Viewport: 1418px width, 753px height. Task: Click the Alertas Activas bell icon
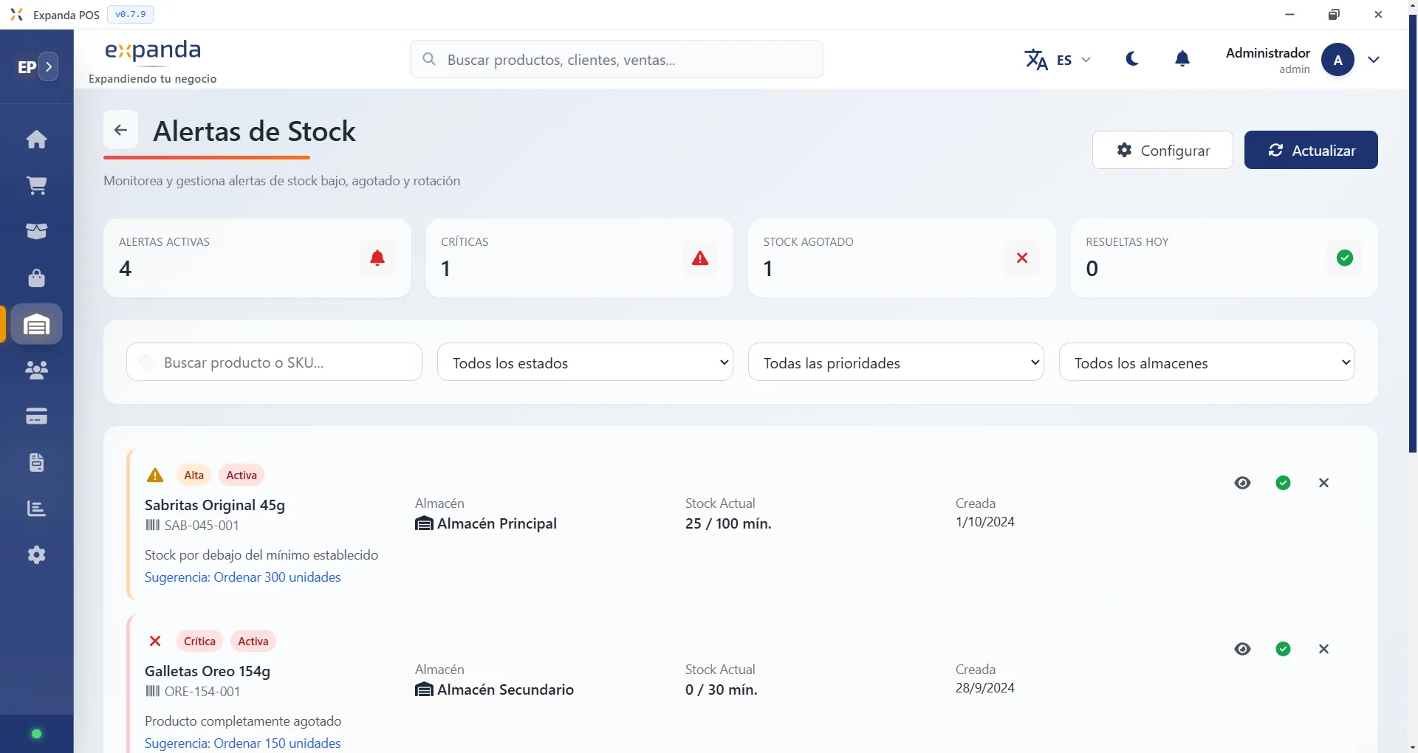pos(377,258)
